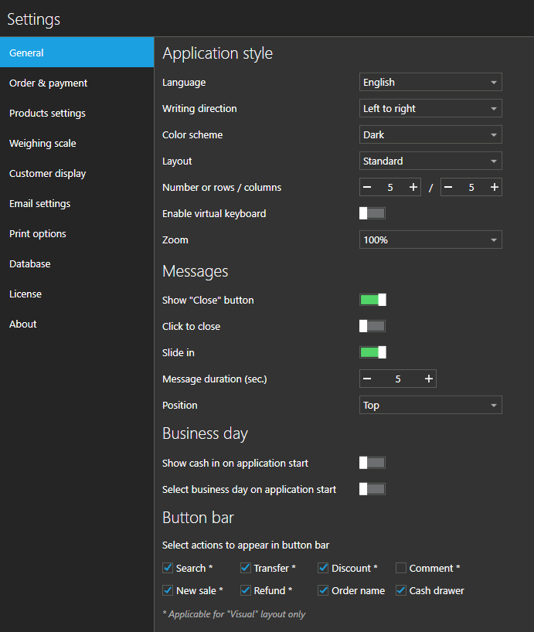Image resolution: width=534 pixels, height=632 pixels.
Task: Uncheck the Discount checkbox
Action: pos(323,568)
